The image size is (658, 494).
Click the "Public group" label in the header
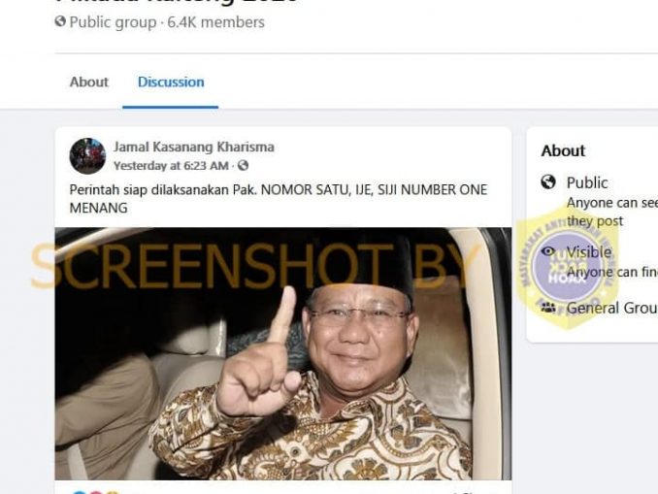pos(113,21)
